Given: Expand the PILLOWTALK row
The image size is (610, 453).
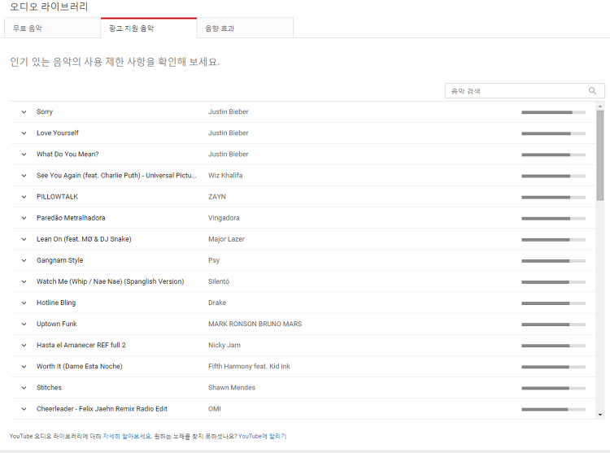Looking at the screenshot, I should 24,197.
